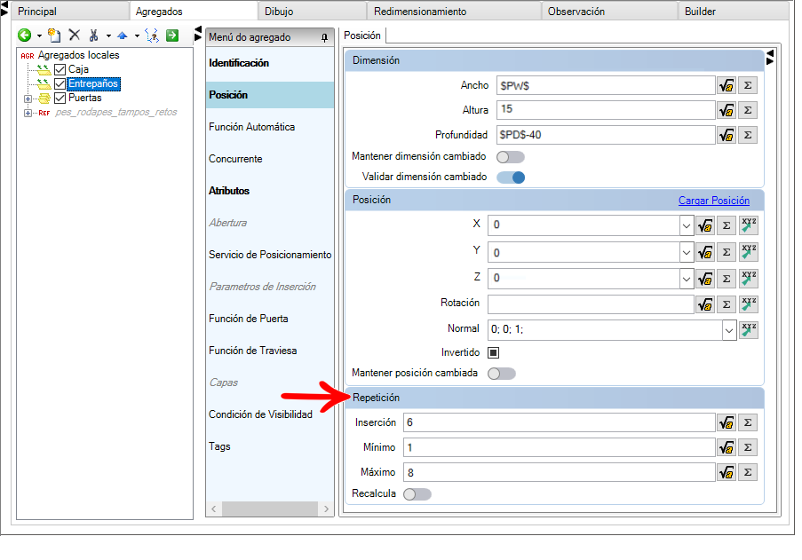Open the Normal dropdown
Screen dimensions: 802x560
point(729,330)
